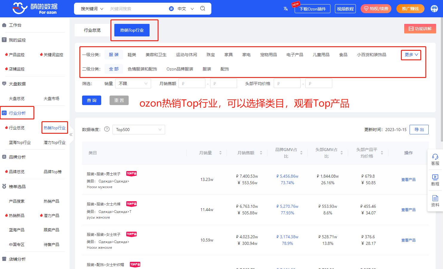This screenshot has width=443, height=269.
Task: Open the 教程 tutorial video icon
Action: [x=435, y=177]
